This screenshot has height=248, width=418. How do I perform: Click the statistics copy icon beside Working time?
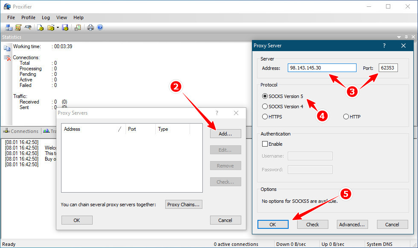[7, 48]
